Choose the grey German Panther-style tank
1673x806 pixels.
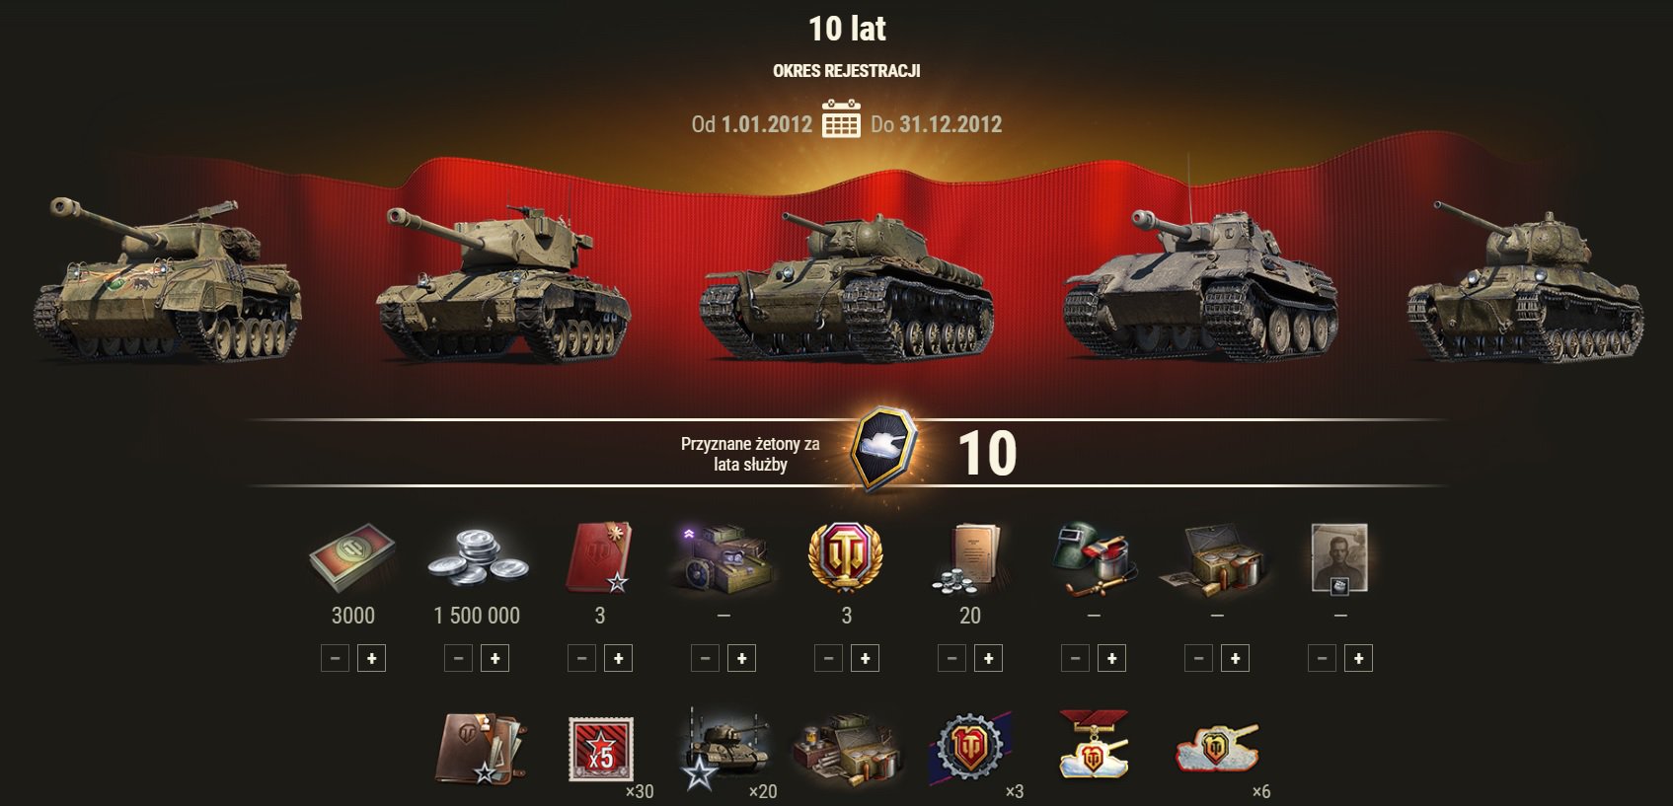pos(1199,284)
